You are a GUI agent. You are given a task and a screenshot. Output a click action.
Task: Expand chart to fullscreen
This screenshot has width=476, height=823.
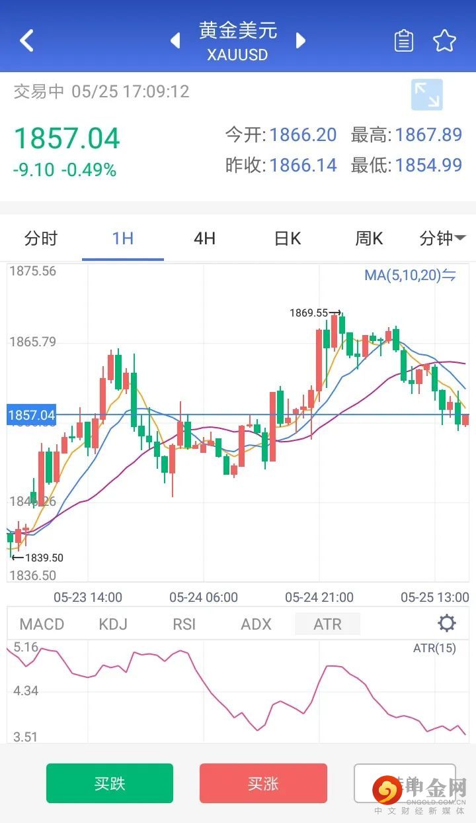[x=426, y=95]
